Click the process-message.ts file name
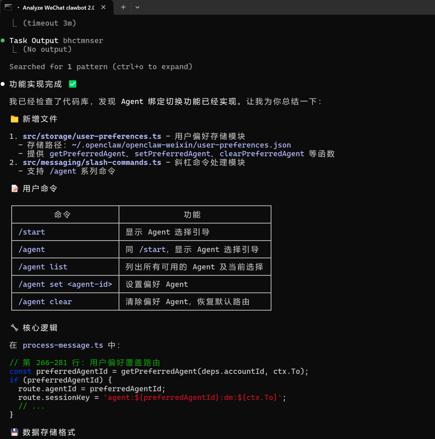The image size is (435, 439). point(63,345)
